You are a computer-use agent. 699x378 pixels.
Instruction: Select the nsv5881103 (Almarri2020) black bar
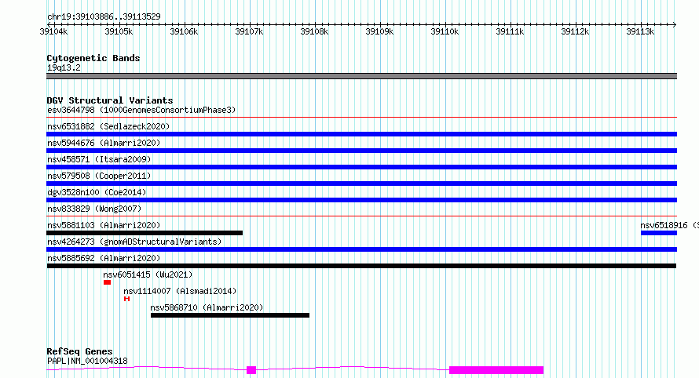pyautogui.click(x=145, y=233)
